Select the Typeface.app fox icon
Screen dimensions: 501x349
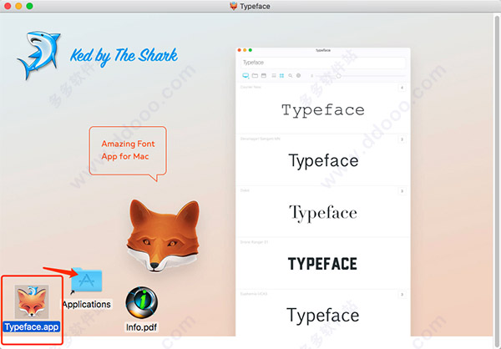pos(32,301)
